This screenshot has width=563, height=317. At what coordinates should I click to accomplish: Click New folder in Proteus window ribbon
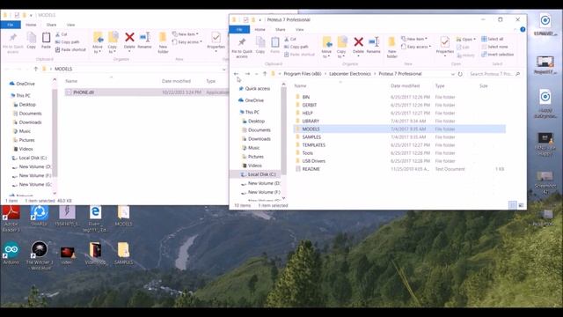point(392,47)
